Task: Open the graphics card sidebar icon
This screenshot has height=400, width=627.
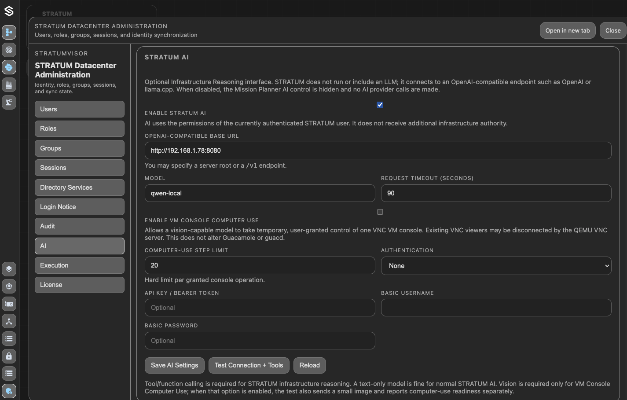Action: [9, 304]
